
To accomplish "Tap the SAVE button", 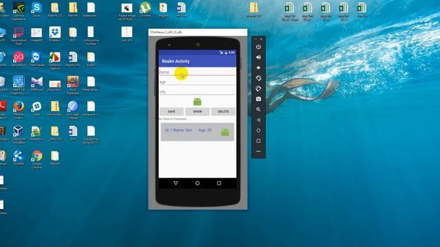I will (x=171, y=111).
